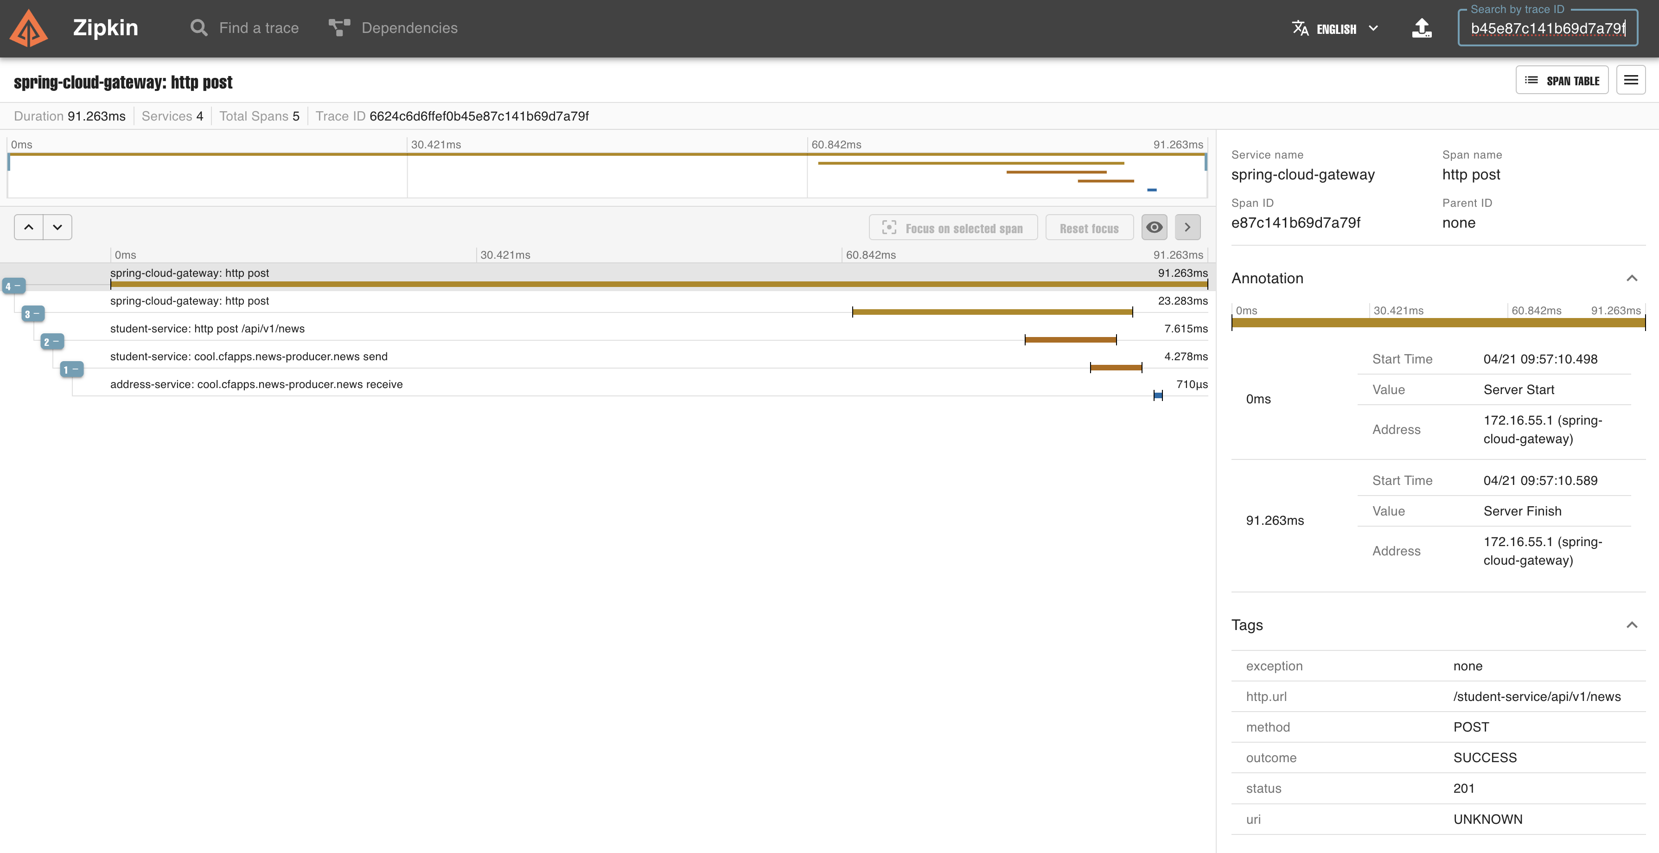The width and height of the screenshot is (1659, 853).
Task: Open Find a trace page
Action: pos(245,28)
